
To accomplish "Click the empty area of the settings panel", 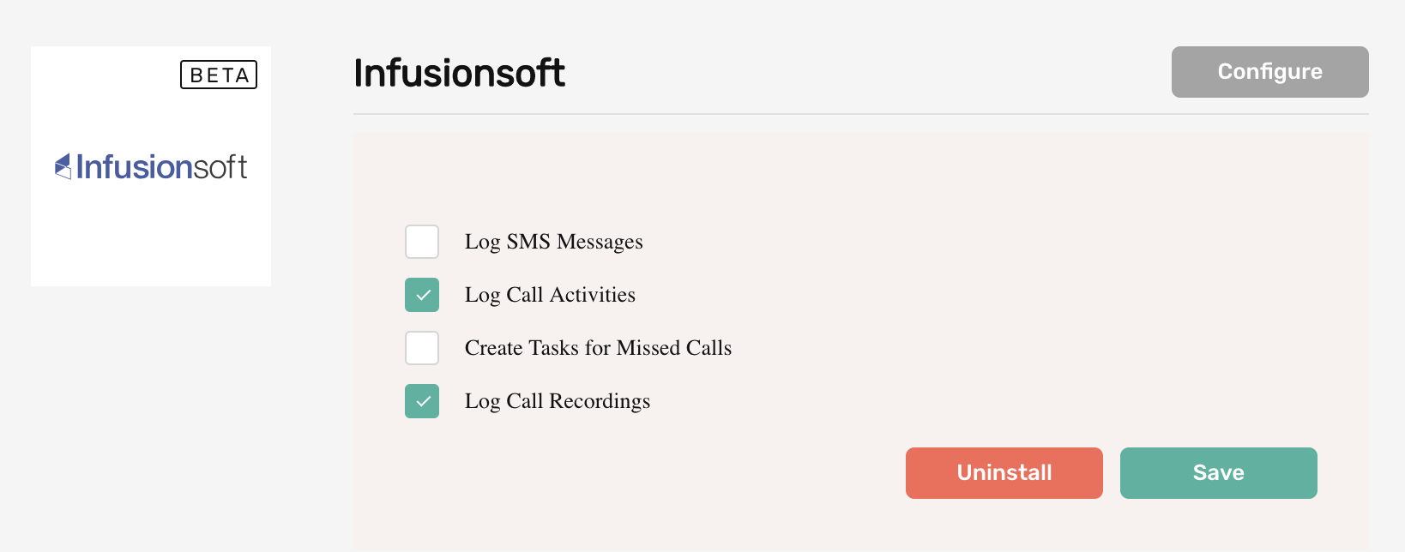I will [1029, 300].
